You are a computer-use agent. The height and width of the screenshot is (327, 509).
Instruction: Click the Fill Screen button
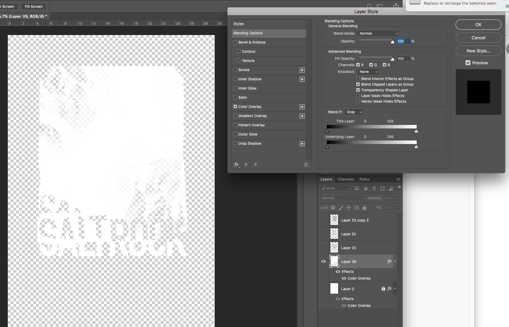34,6
